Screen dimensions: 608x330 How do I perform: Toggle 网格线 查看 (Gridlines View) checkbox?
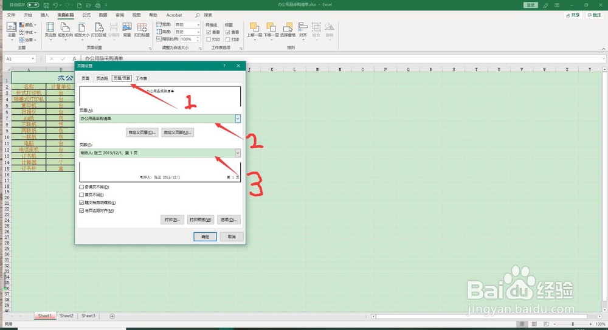[x=209, y=32]
